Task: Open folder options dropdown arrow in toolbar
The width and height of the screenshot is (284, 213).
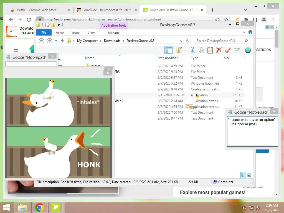Action: pyautogui.click(x=186, y=50)
